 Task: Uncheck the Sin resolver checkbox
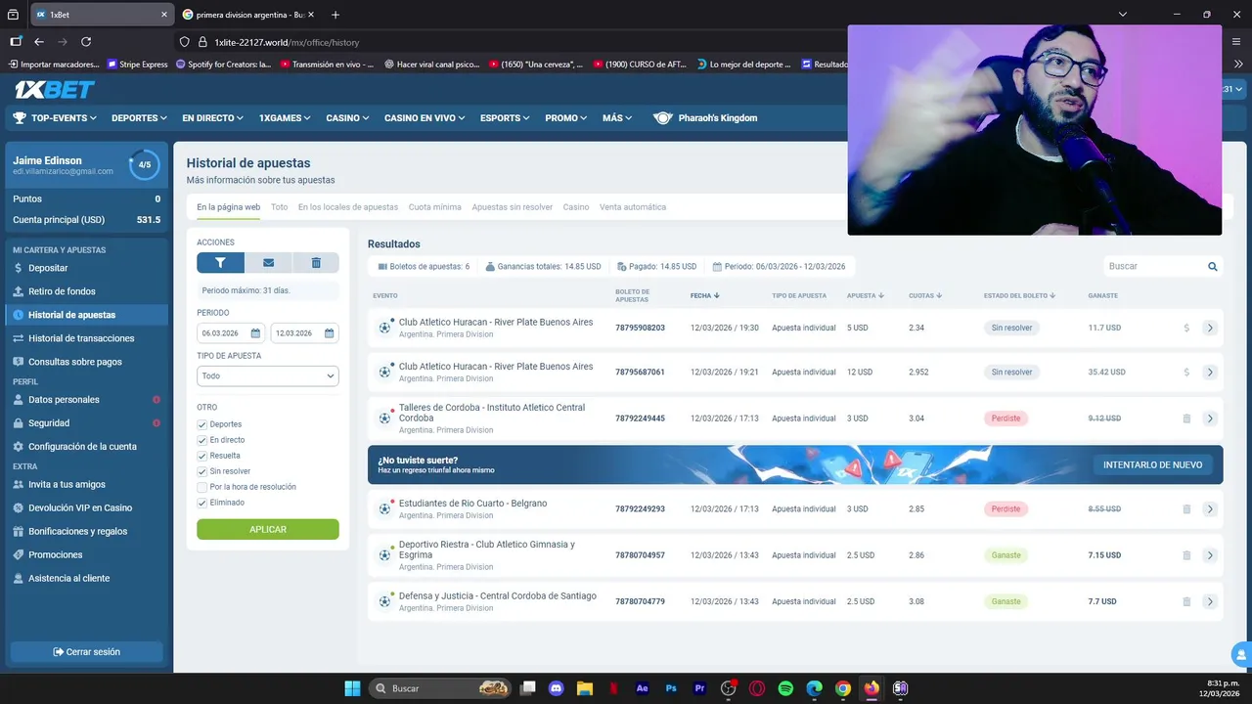tap(202, 471)
